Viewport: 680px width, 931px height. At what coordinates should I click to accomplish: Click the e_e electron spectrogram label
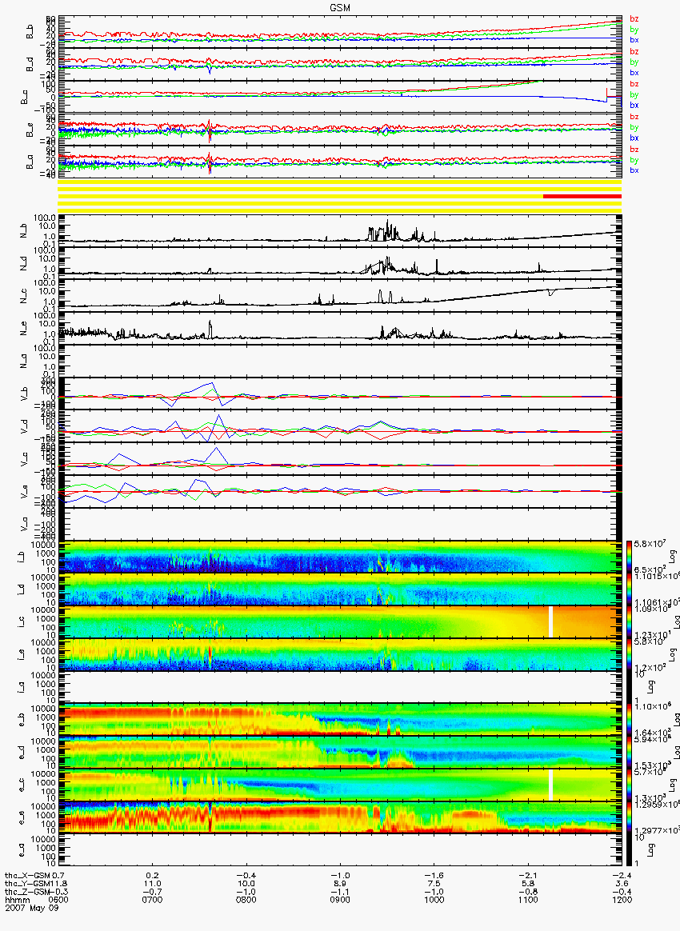tap(21, 817)
